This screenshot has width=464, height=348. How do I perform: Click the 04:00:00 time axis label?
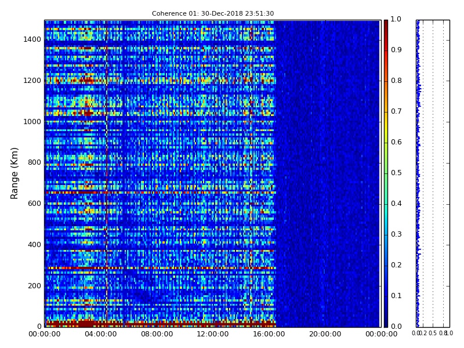[100, 335]
